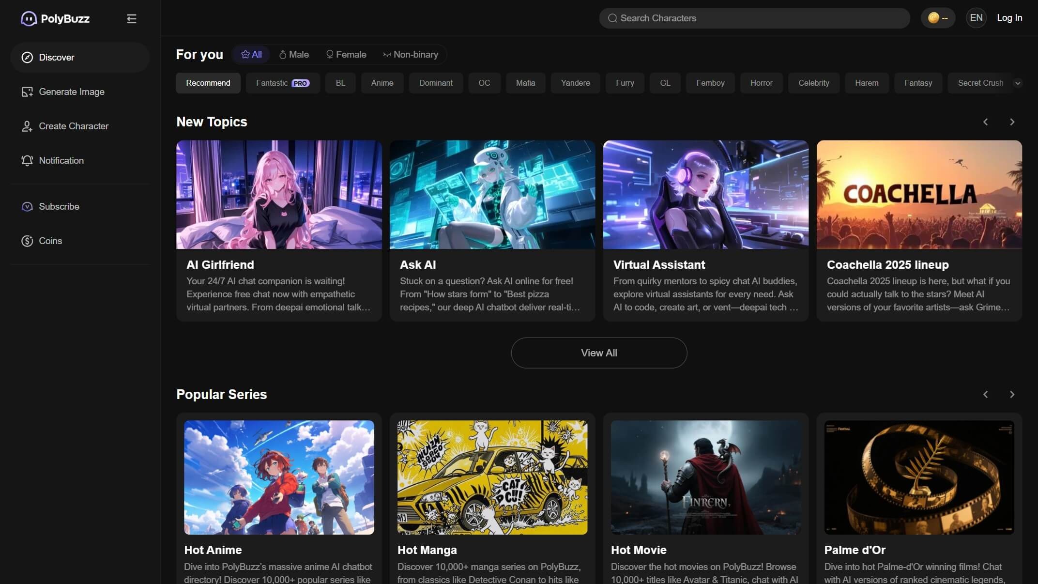The image size is (1038, 584).
Task: Select the Female gender filter
Action: [346, 54]
